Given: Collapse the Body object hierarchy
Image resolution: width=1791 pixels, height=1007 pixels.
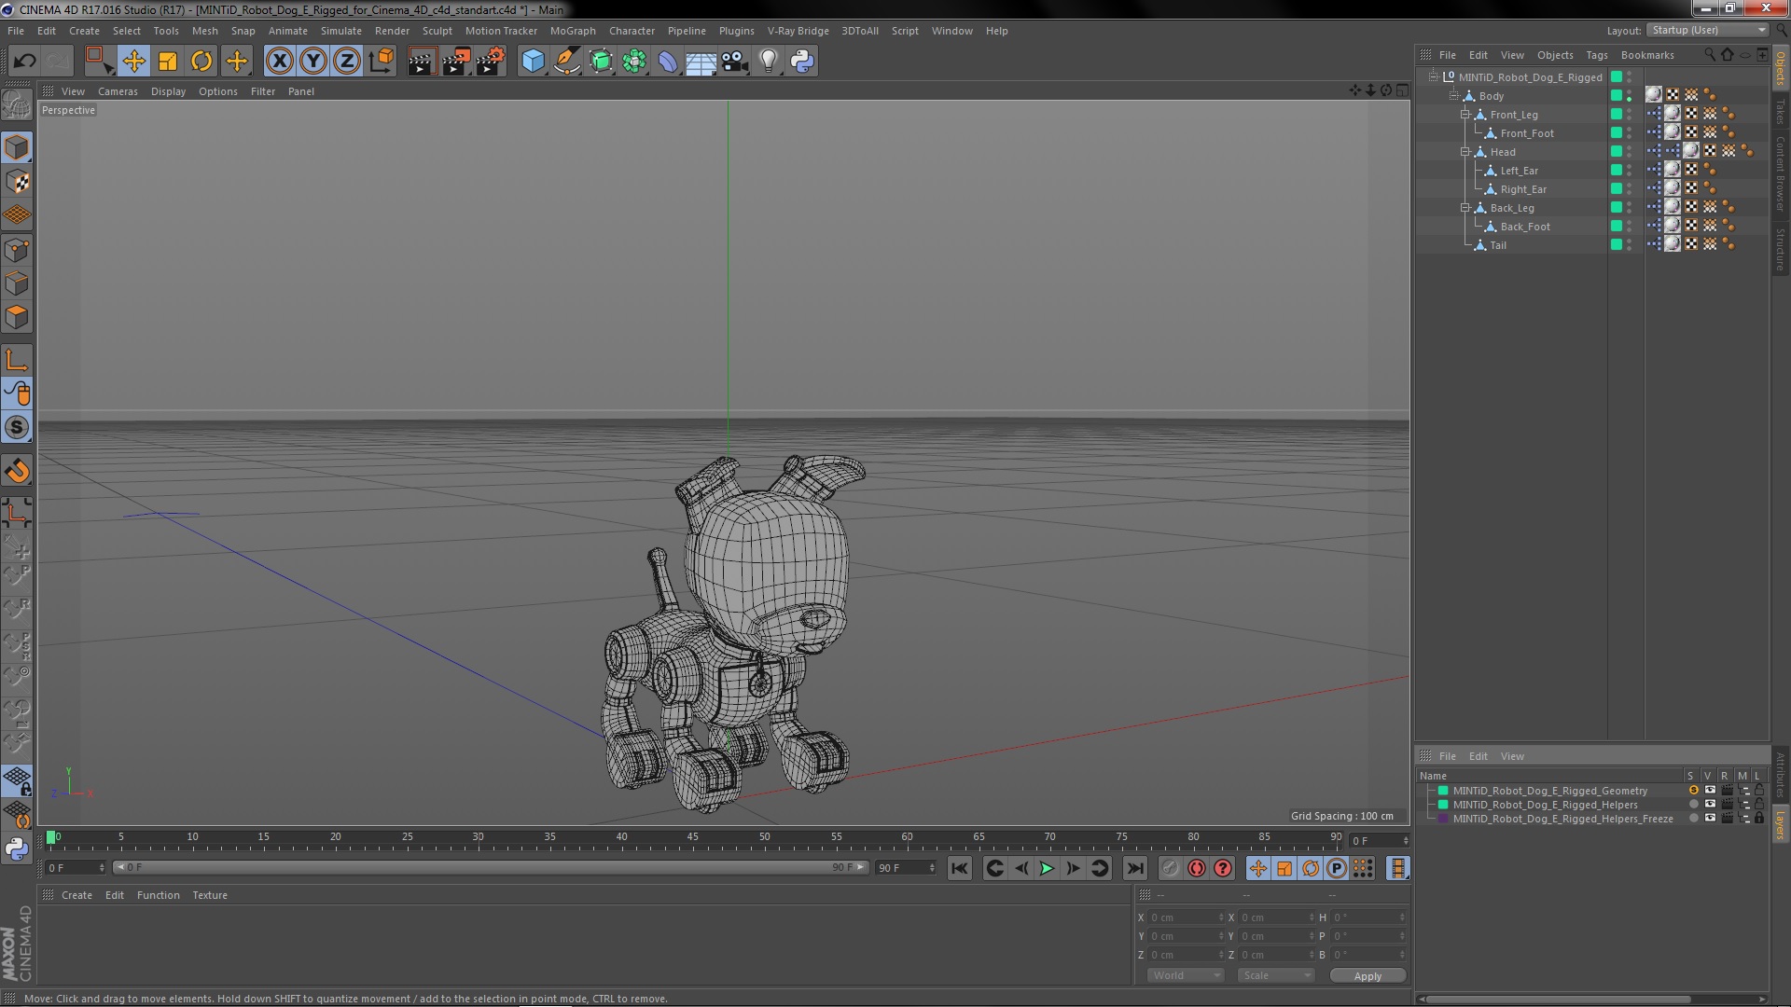Looking at the screenshot, I should point(1453,95).
